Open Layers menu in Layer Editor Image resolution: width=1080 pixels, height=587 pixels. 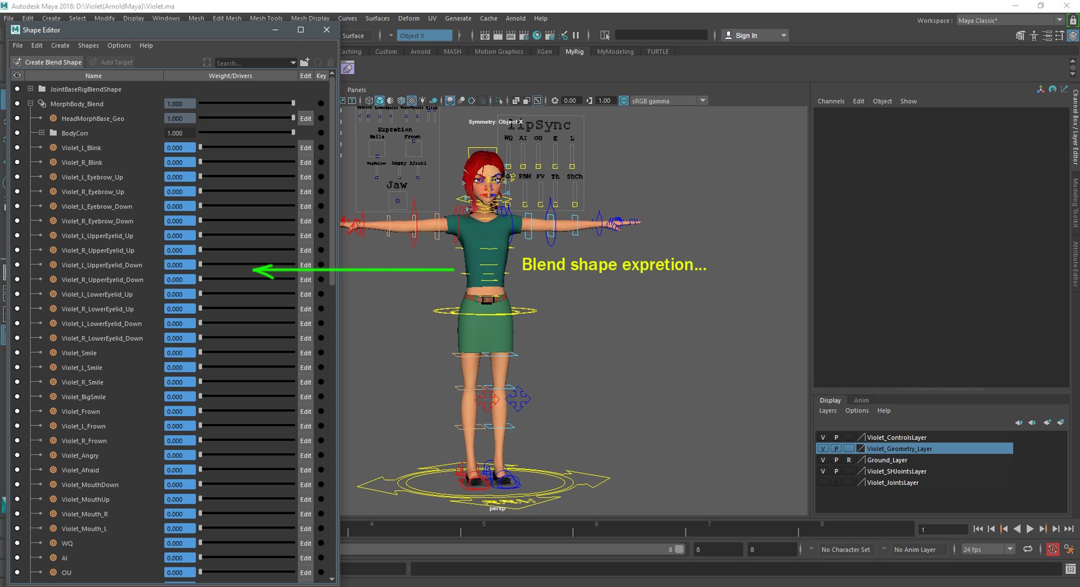[827, 410]
